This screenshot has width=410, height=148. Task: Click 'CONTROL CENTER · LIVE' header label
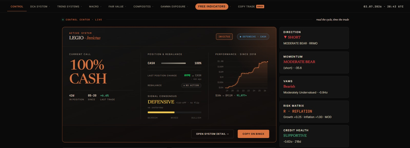[84, 20]
